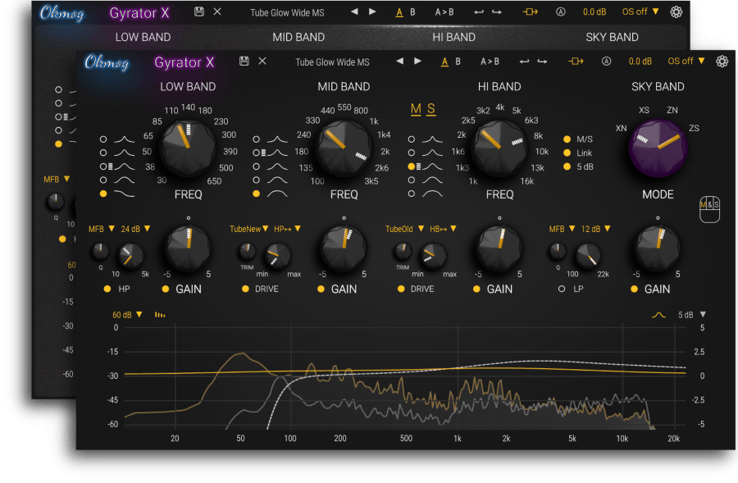738x483 pixels.
Task: Copy A to B with A>B button in front window
Action: [x=490, y=62]
